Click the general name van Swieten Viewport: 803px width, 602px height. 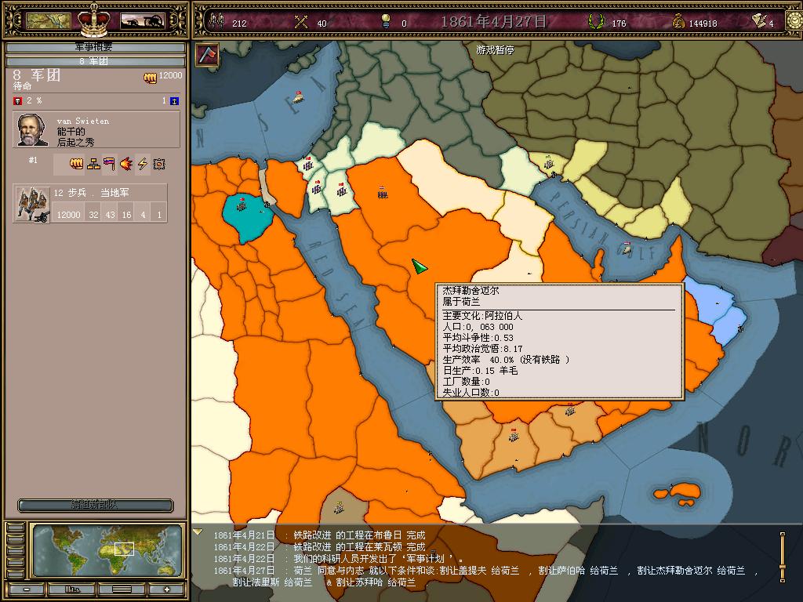83,121
